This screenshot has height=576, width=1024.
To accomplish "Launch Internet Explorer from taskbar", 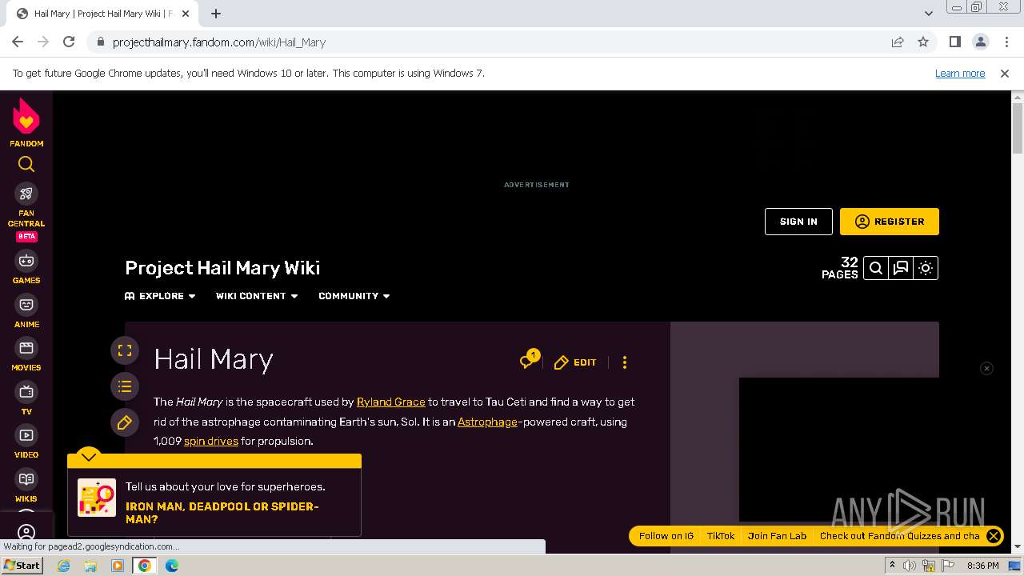I will (64, 566).
